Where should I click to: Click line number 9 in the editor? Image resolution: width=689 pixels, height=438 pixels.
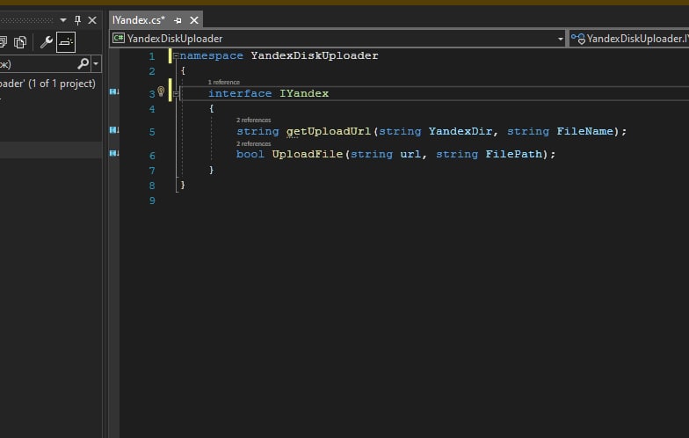[x=152, y=201]
